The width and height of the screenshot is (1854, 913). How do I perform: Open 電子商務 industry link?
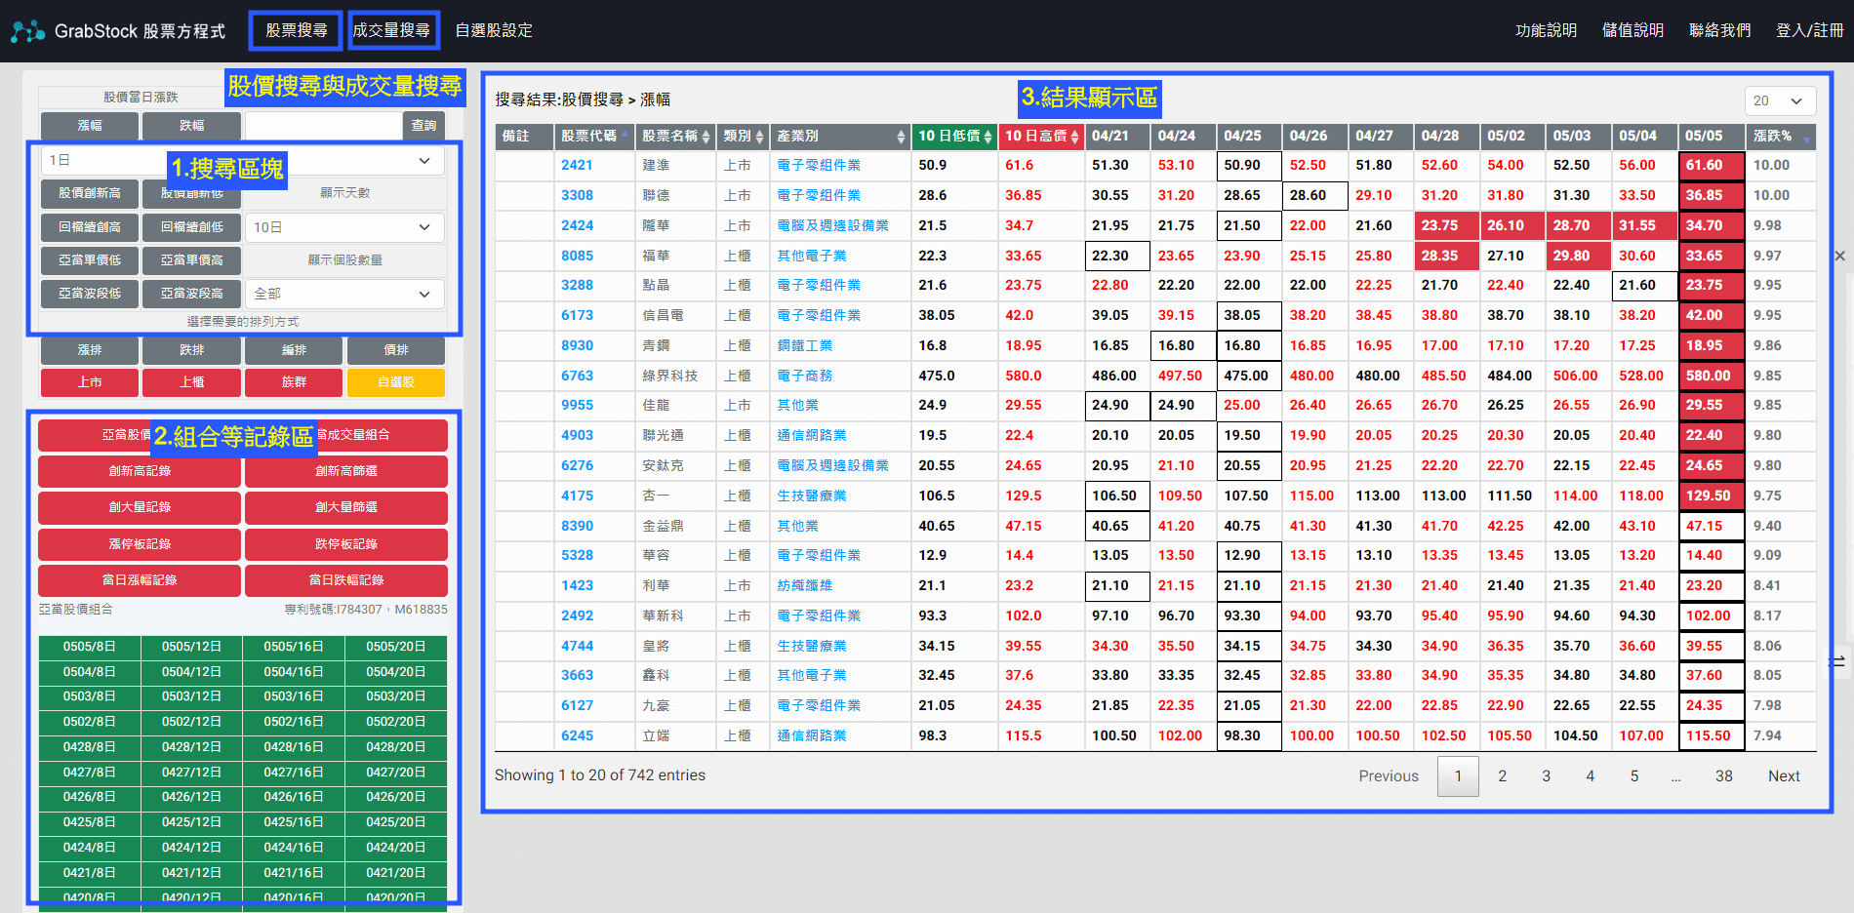[805, 376]
